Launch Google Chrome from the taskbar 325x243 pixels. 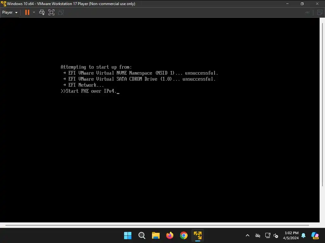[184, 235]
